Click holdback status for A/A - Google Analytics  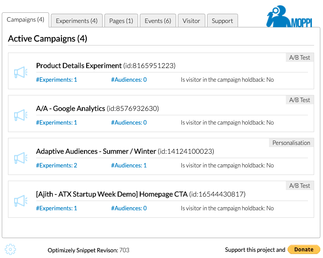(227, 122)
